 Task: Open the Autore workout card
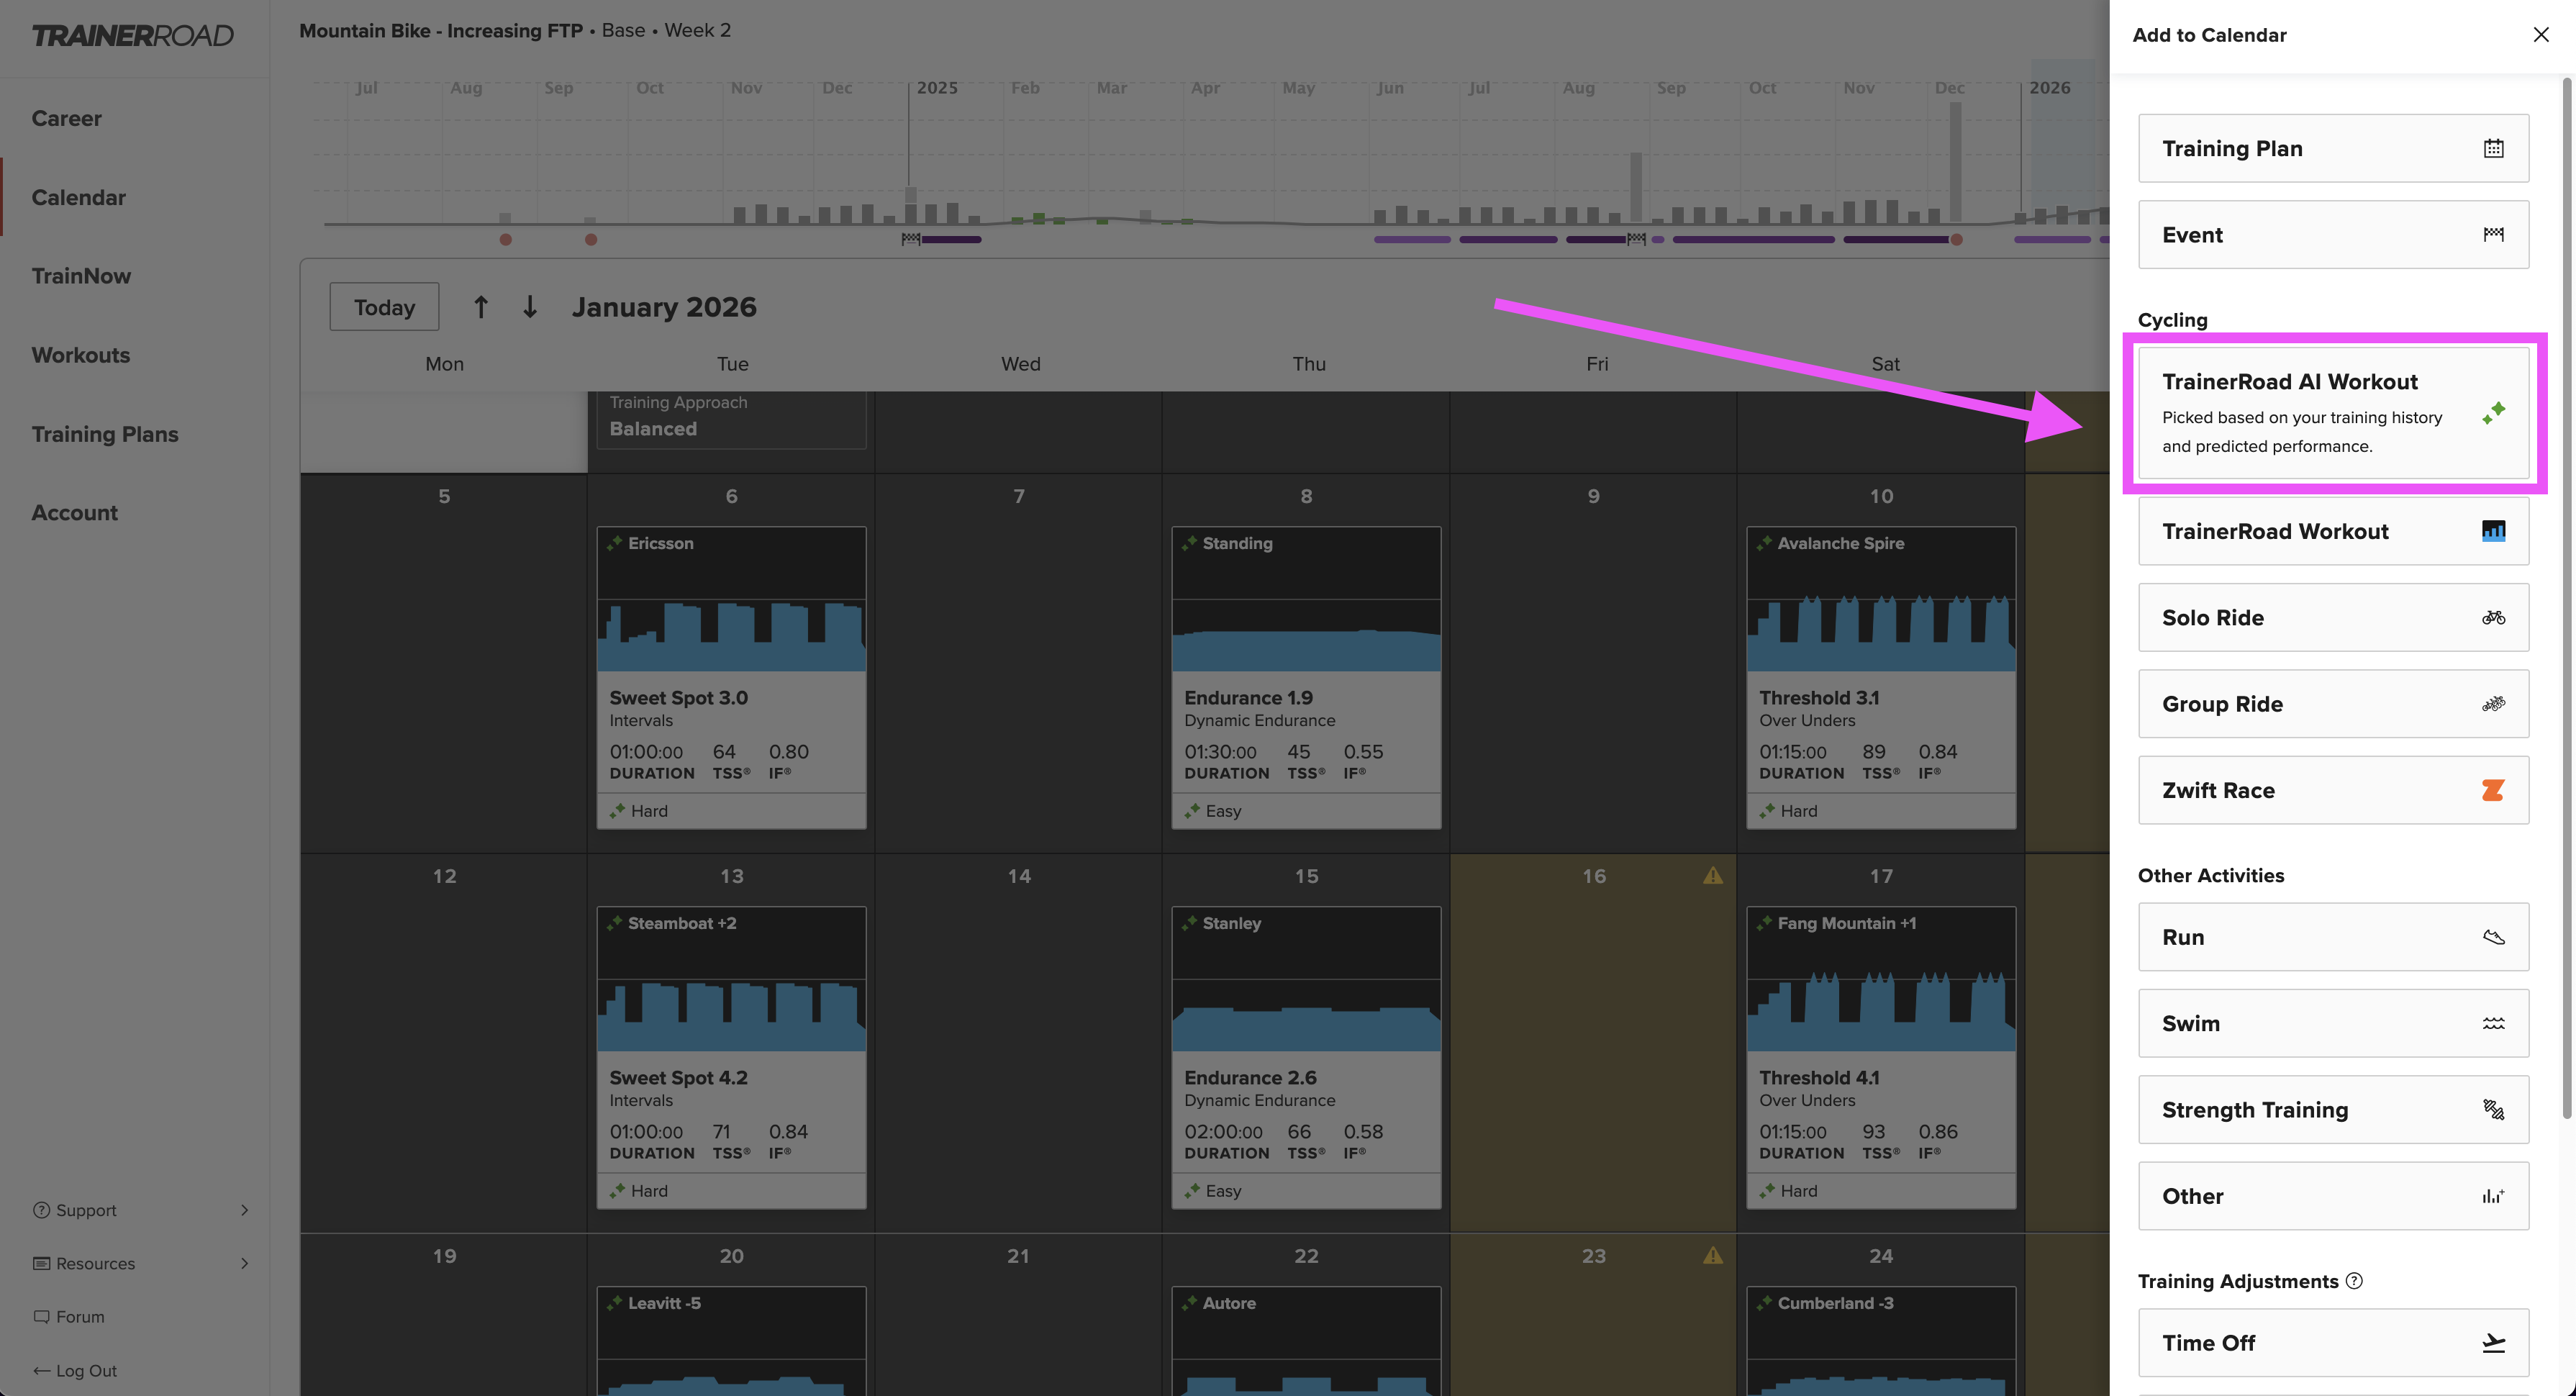tap(1306, 1341)
